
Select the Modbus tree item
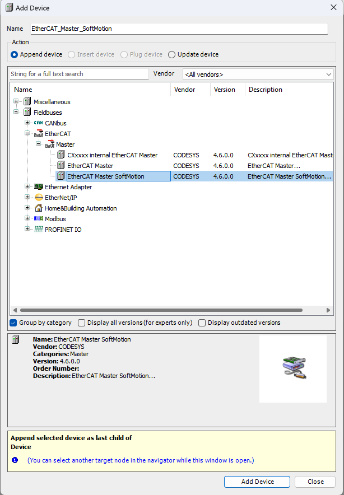[x=55, y=219]
